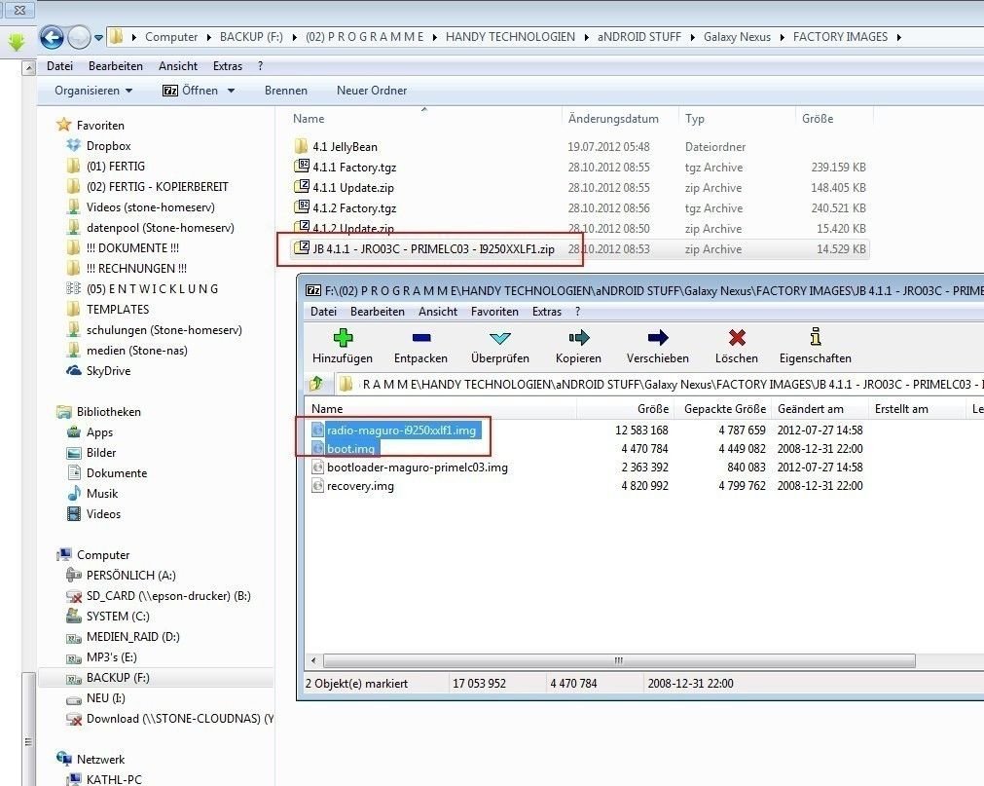Image resolution: width=984 pixels, height=786 pixels.
Task: Click HANDY TECHNOLOGIEN in address bar
Action: click(x=510, y=37)
